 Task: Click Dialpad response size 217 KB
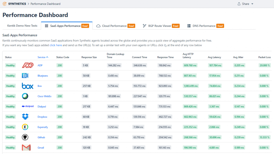86,107
